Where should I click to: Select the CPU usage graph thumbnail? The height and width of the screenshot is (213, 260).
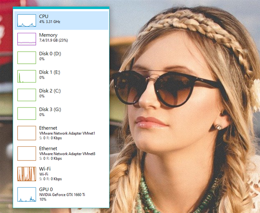27,20
